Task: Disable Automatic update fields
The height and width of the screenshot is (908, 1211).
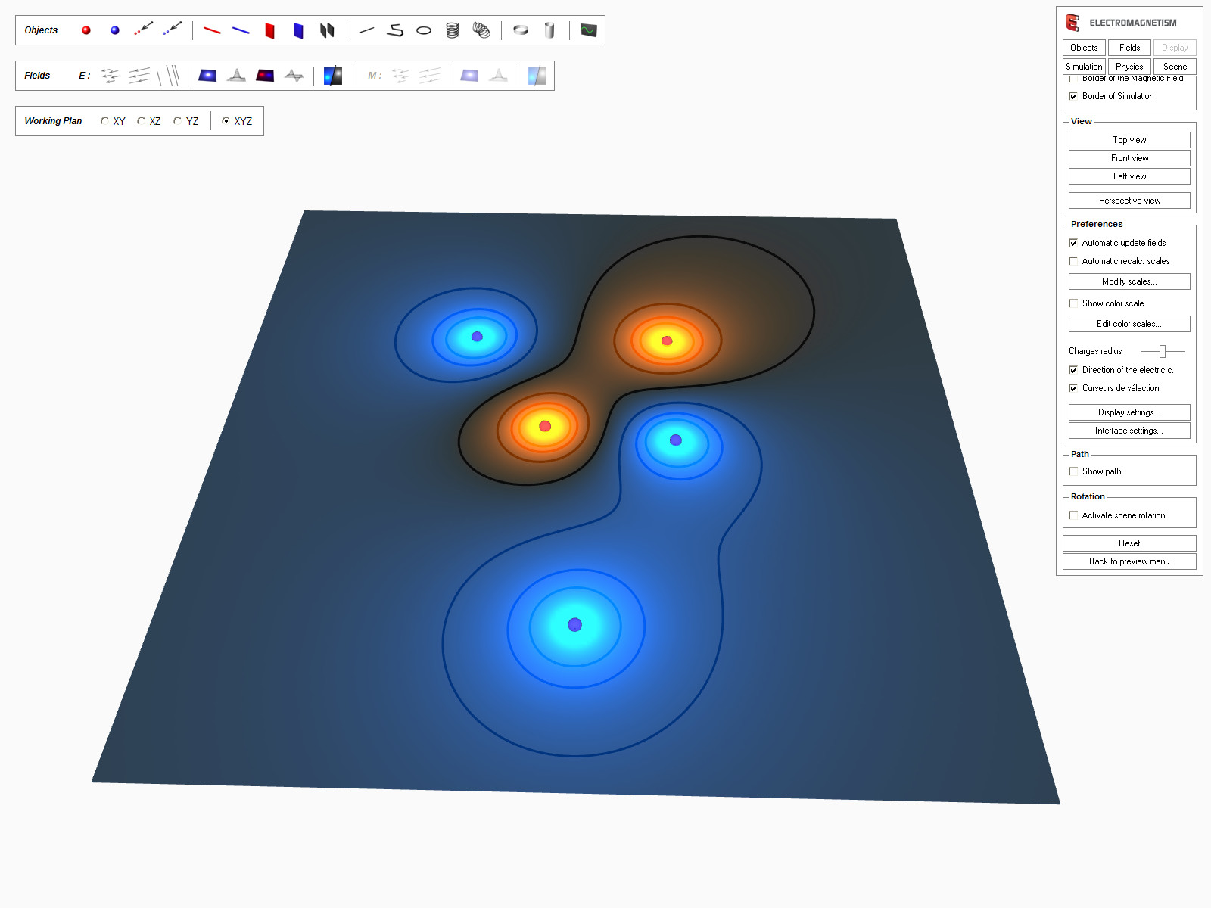Action: coord(1074,243)
